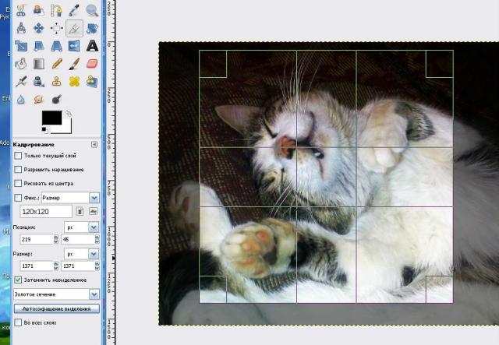Click the black foreground color swatch
Viewport: 499px width, 345px height.
coord(51,118)
